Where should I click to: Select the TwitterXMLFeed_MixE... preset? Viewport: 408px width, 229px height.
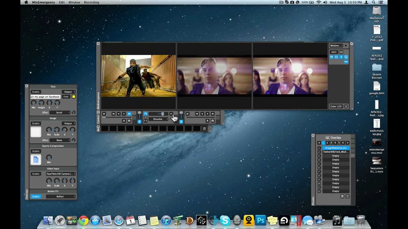coord(336,152)
